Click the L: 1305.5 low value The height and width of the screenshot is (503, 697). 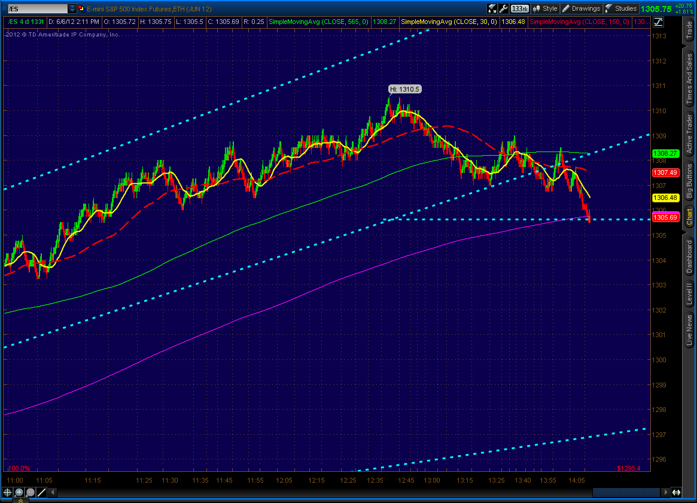tap(190, 22)
